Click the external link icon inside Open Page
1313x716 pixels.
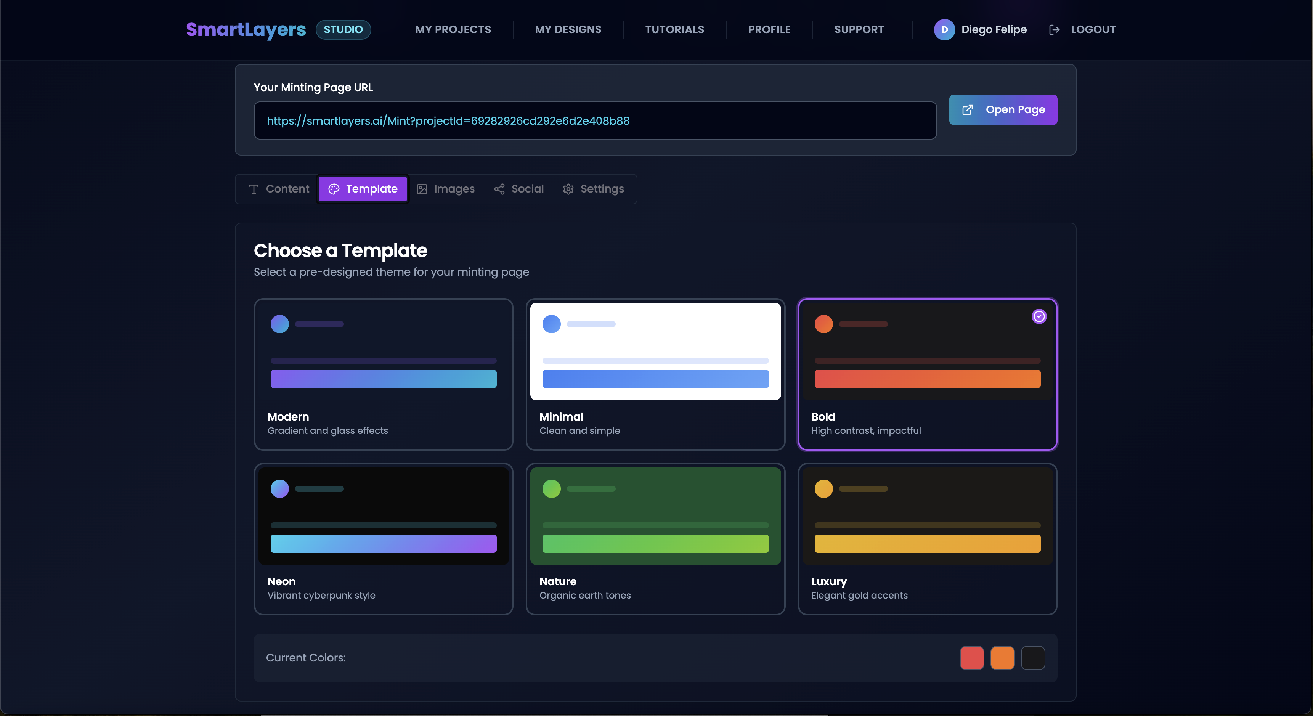point(968,109)
